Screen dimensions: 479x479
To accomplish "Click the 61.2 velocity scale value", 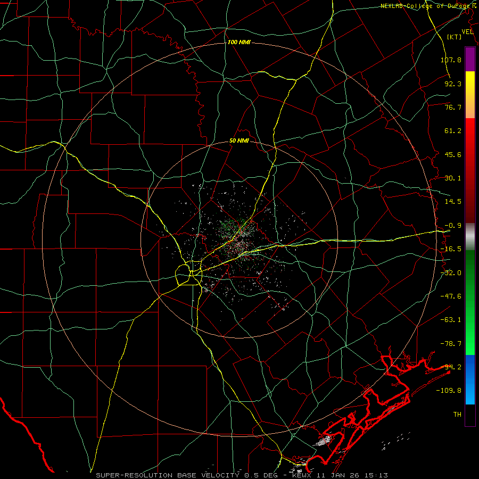I will coord(453,131).
